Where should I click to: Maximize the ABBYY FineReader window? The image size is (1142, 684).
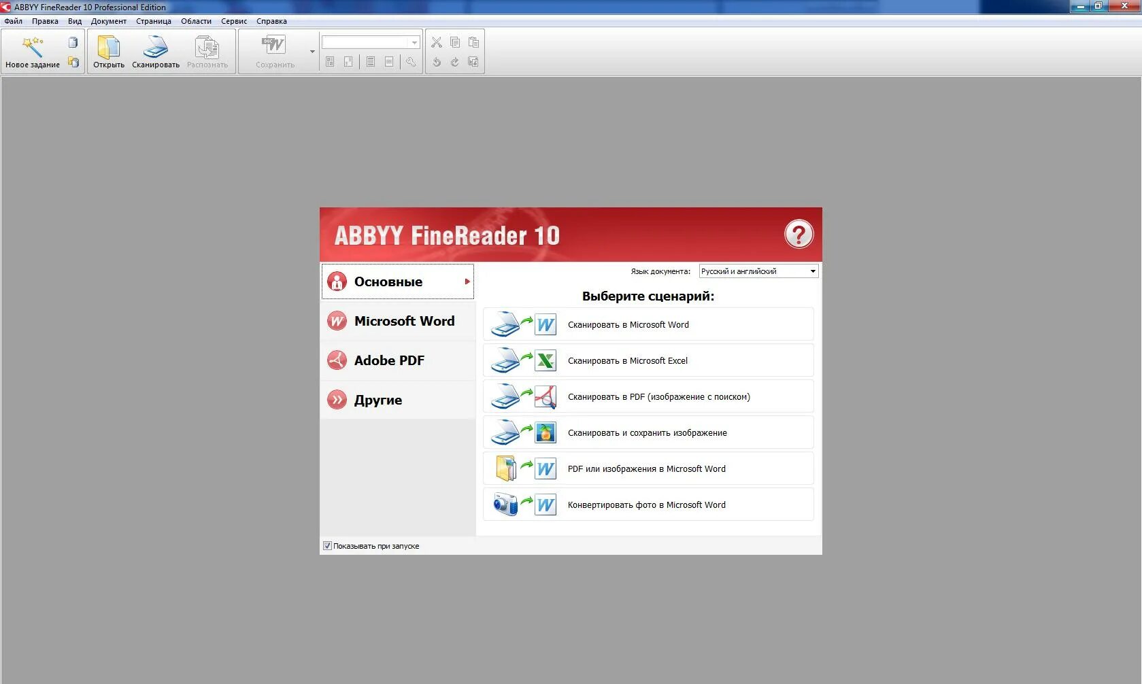1098,6
